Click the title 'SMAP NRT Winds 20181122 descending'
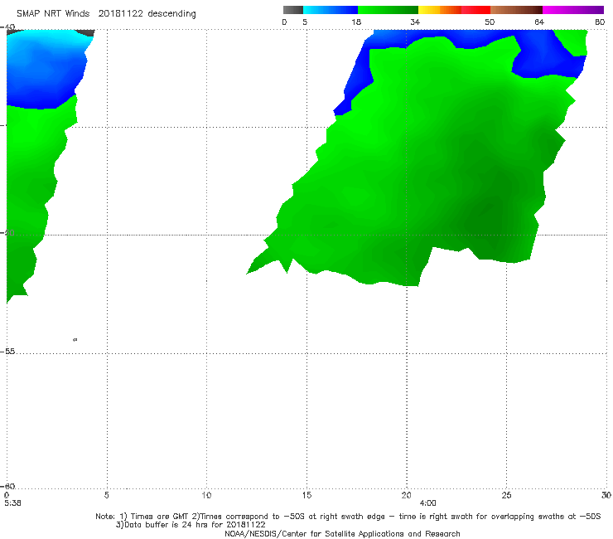The image size is (613, 539). tap(106, 13)
